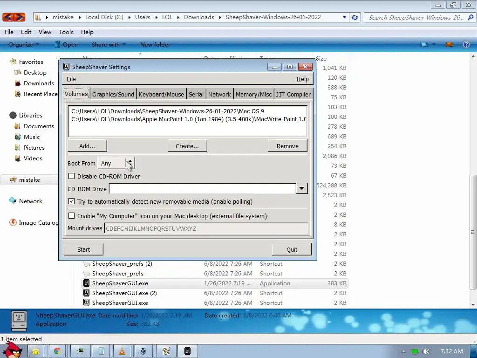Screen dimensions: 477x358
Task: Enable My Computer icon on Mac desktop
Action: [x=71, y=215]
